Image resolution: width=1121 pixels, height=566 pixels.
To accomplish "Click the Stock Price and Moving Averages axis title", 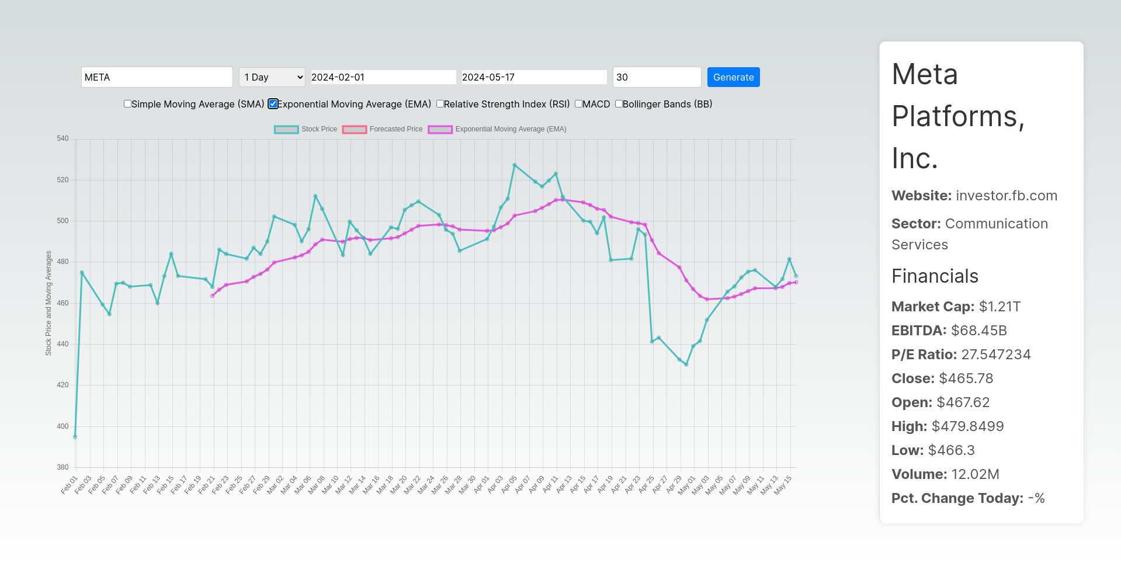I will pyautogui.click(x=48, y=303).
